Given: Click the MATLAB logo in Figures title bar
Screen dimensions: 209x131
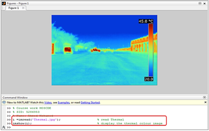Looking at the screenshot, I should pos(3,3).
